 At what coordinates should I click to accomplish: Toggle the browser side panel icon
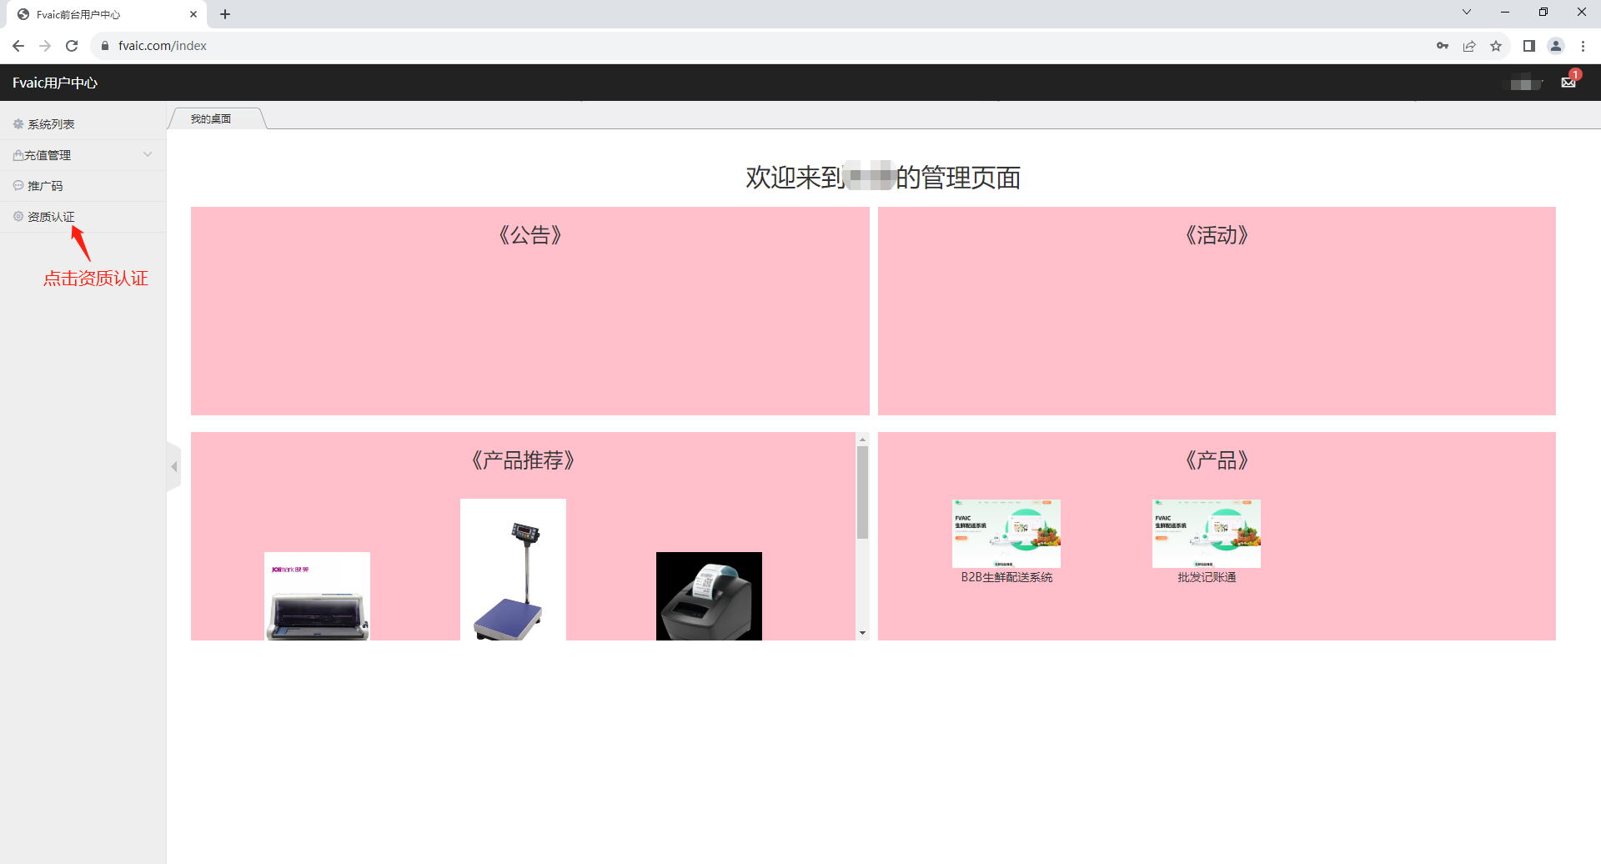click(1528, 46)
